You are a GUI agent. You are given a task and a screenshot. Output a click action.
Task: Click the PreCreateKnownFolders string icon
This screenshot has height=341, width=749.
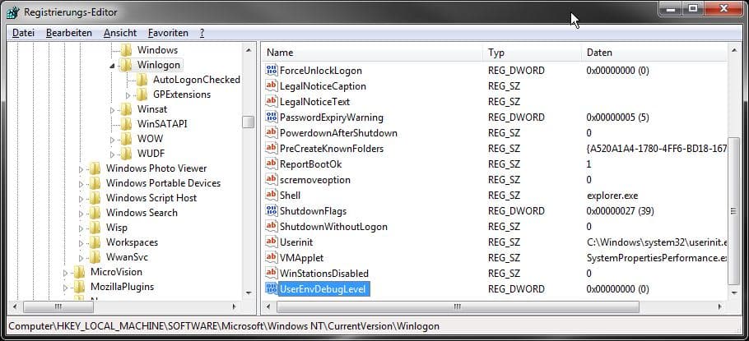[x=272, y=149]
